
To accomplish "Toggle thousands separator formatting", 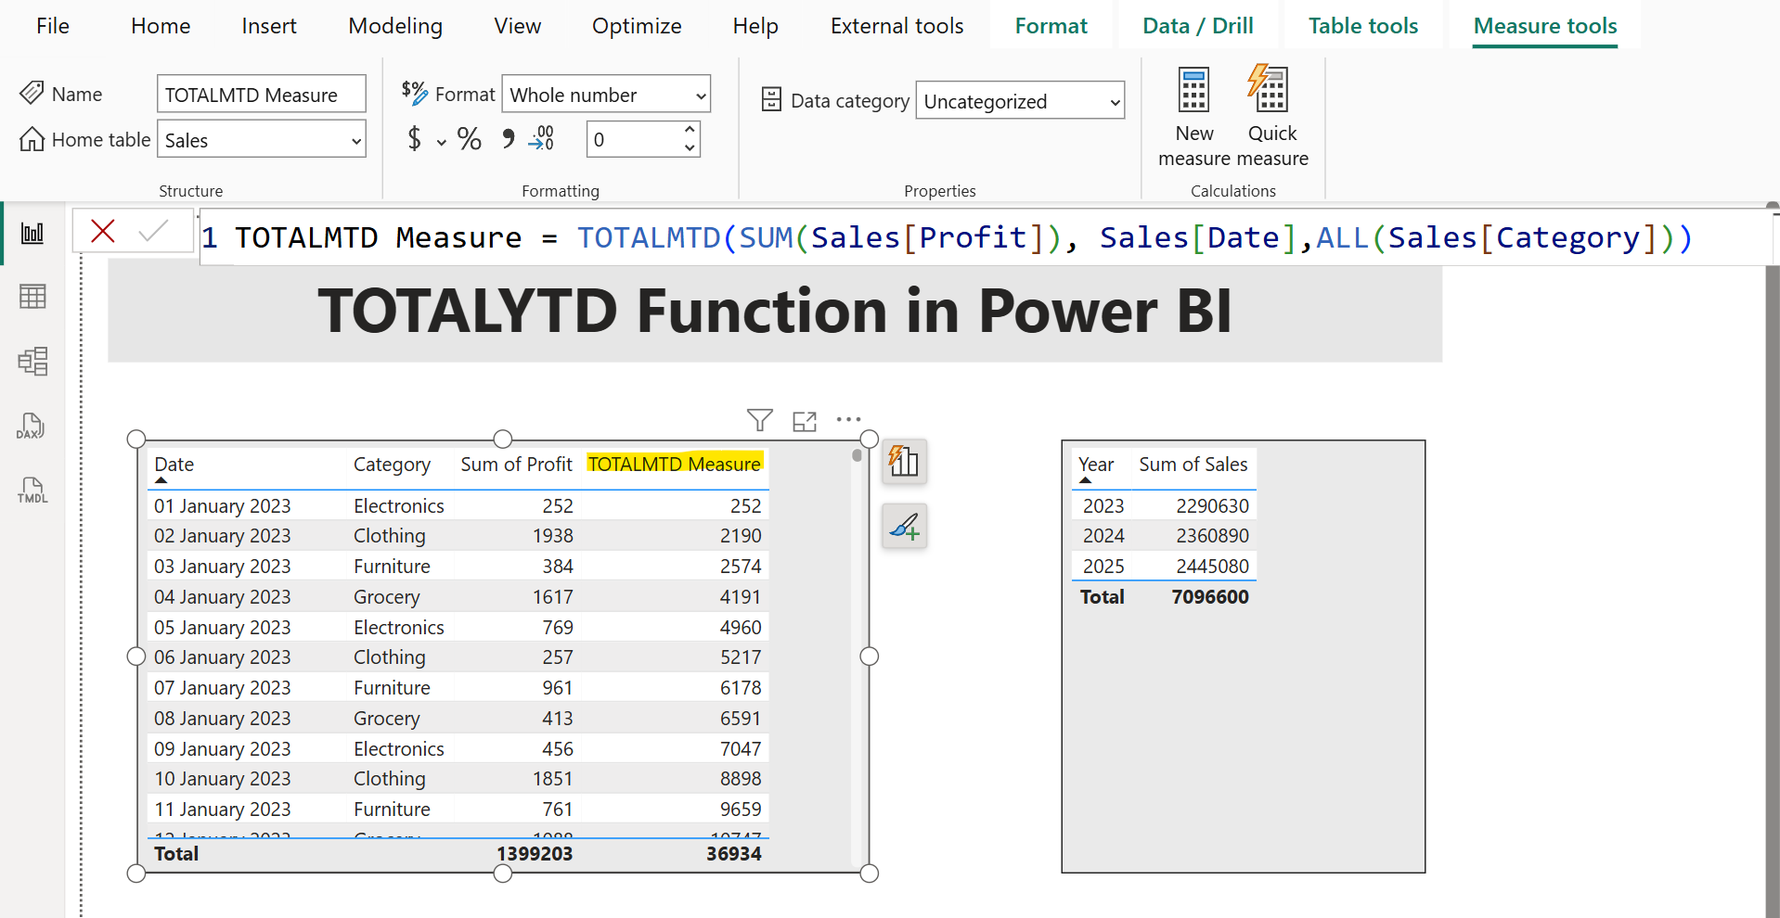I will point(506,138).
